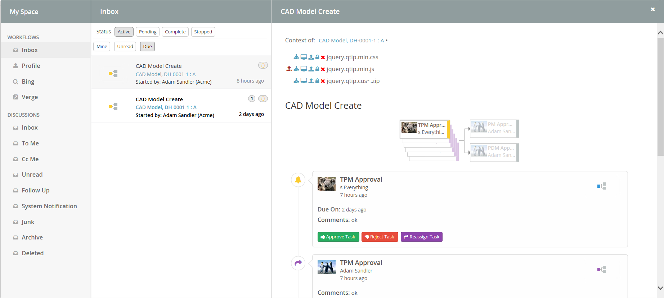
Task: Download the jquery.qtip.min.css file
Action: (x=296, y=57)
